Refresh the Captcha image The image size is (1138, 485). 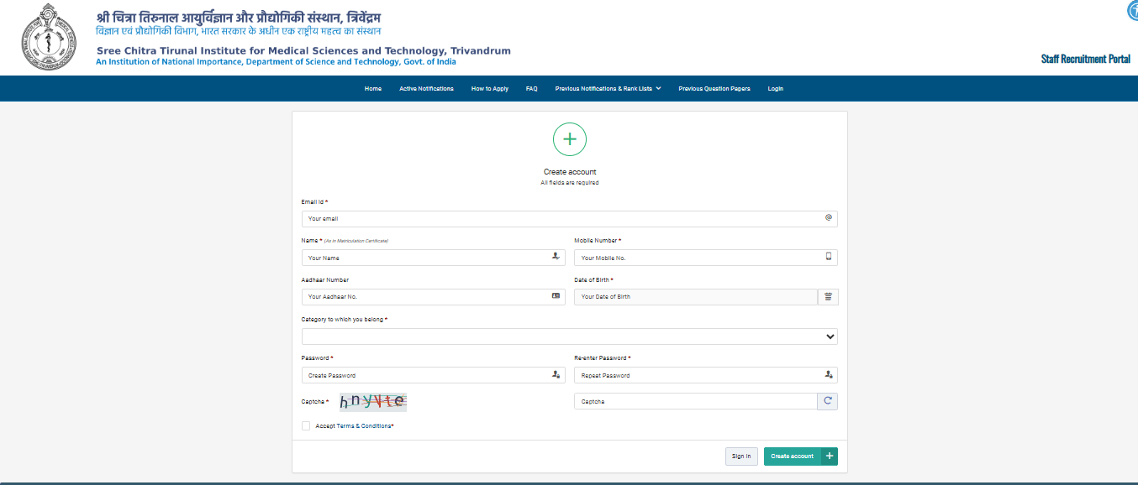826,401
